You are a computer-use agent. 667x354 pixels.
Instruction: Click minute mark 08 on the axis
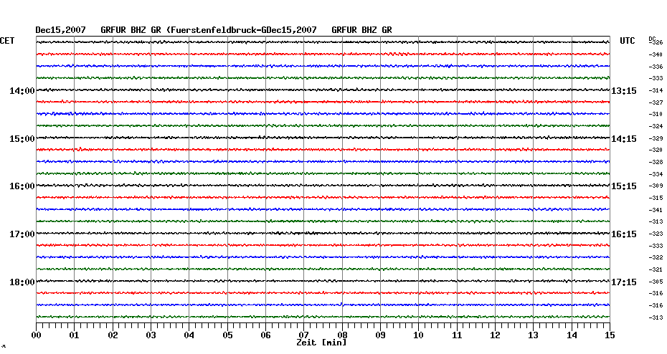[342, 335]
